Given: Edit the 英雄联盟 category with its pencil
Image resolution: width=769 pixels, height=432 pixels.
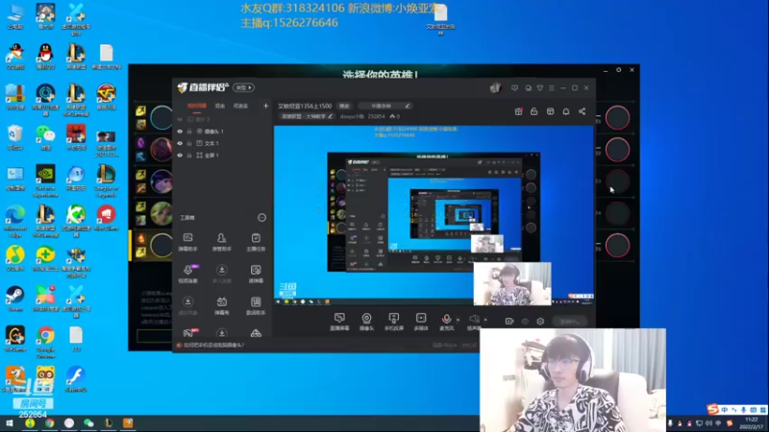Looking at the screenshot, I should point(330,116).
